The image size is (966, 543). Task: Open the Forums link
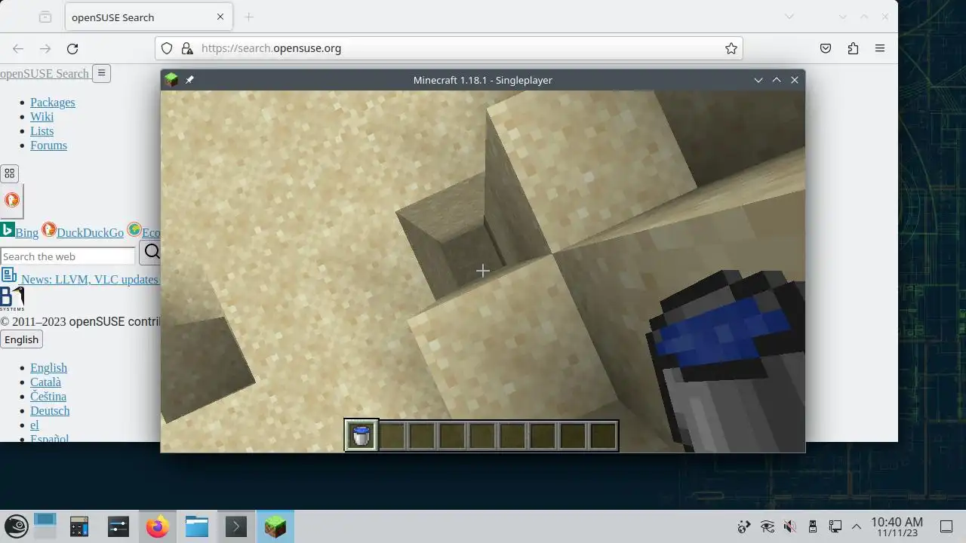[48, 146]
